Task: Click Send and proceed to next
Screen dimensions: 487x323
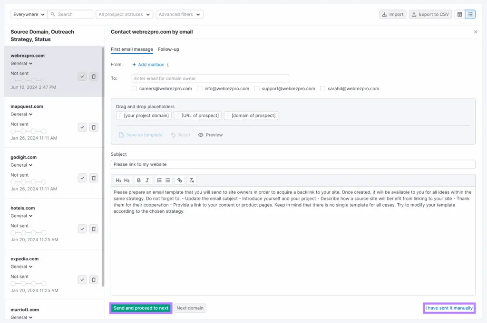Action: click(141, 308)
